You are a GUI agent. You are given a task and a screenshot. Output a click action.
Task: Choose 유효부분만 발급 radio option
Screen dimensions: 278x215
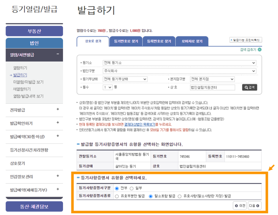(117, 196)
